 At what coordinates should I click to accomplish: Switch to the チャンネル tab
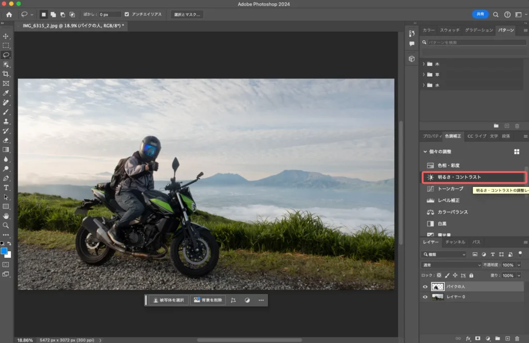(x=455, y=242)
